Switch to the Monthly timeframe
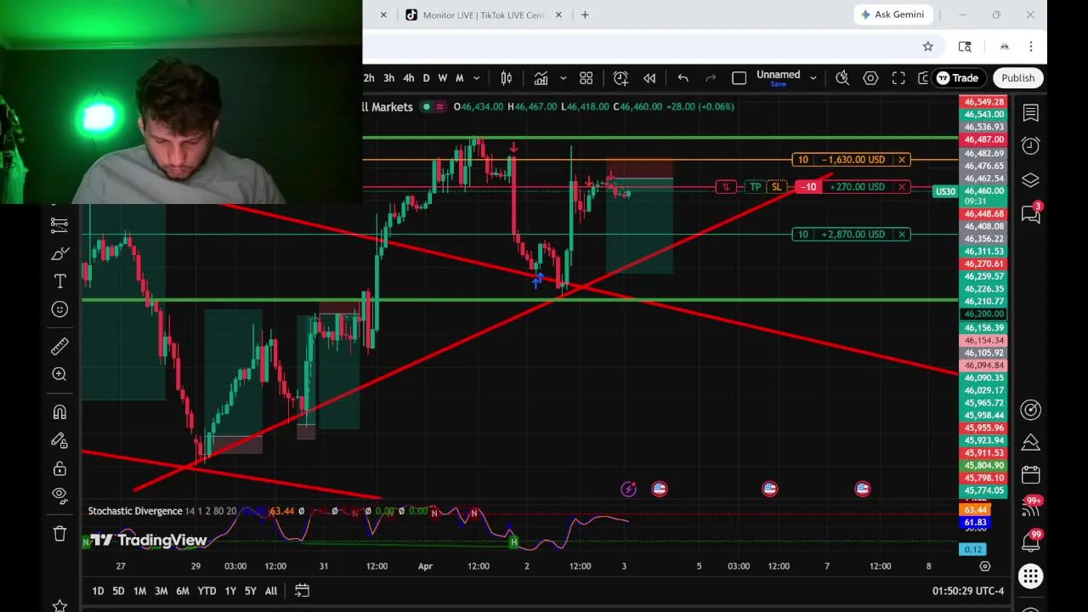 tap(460, 78)
